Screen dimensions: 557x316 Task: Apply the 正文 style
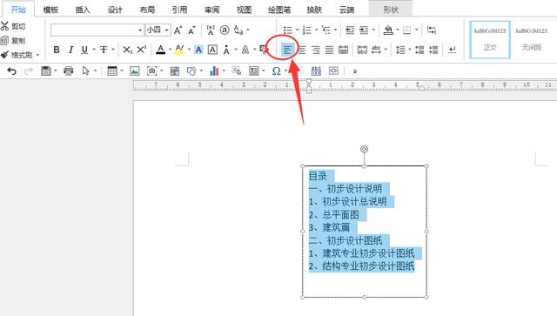[490, 39]
